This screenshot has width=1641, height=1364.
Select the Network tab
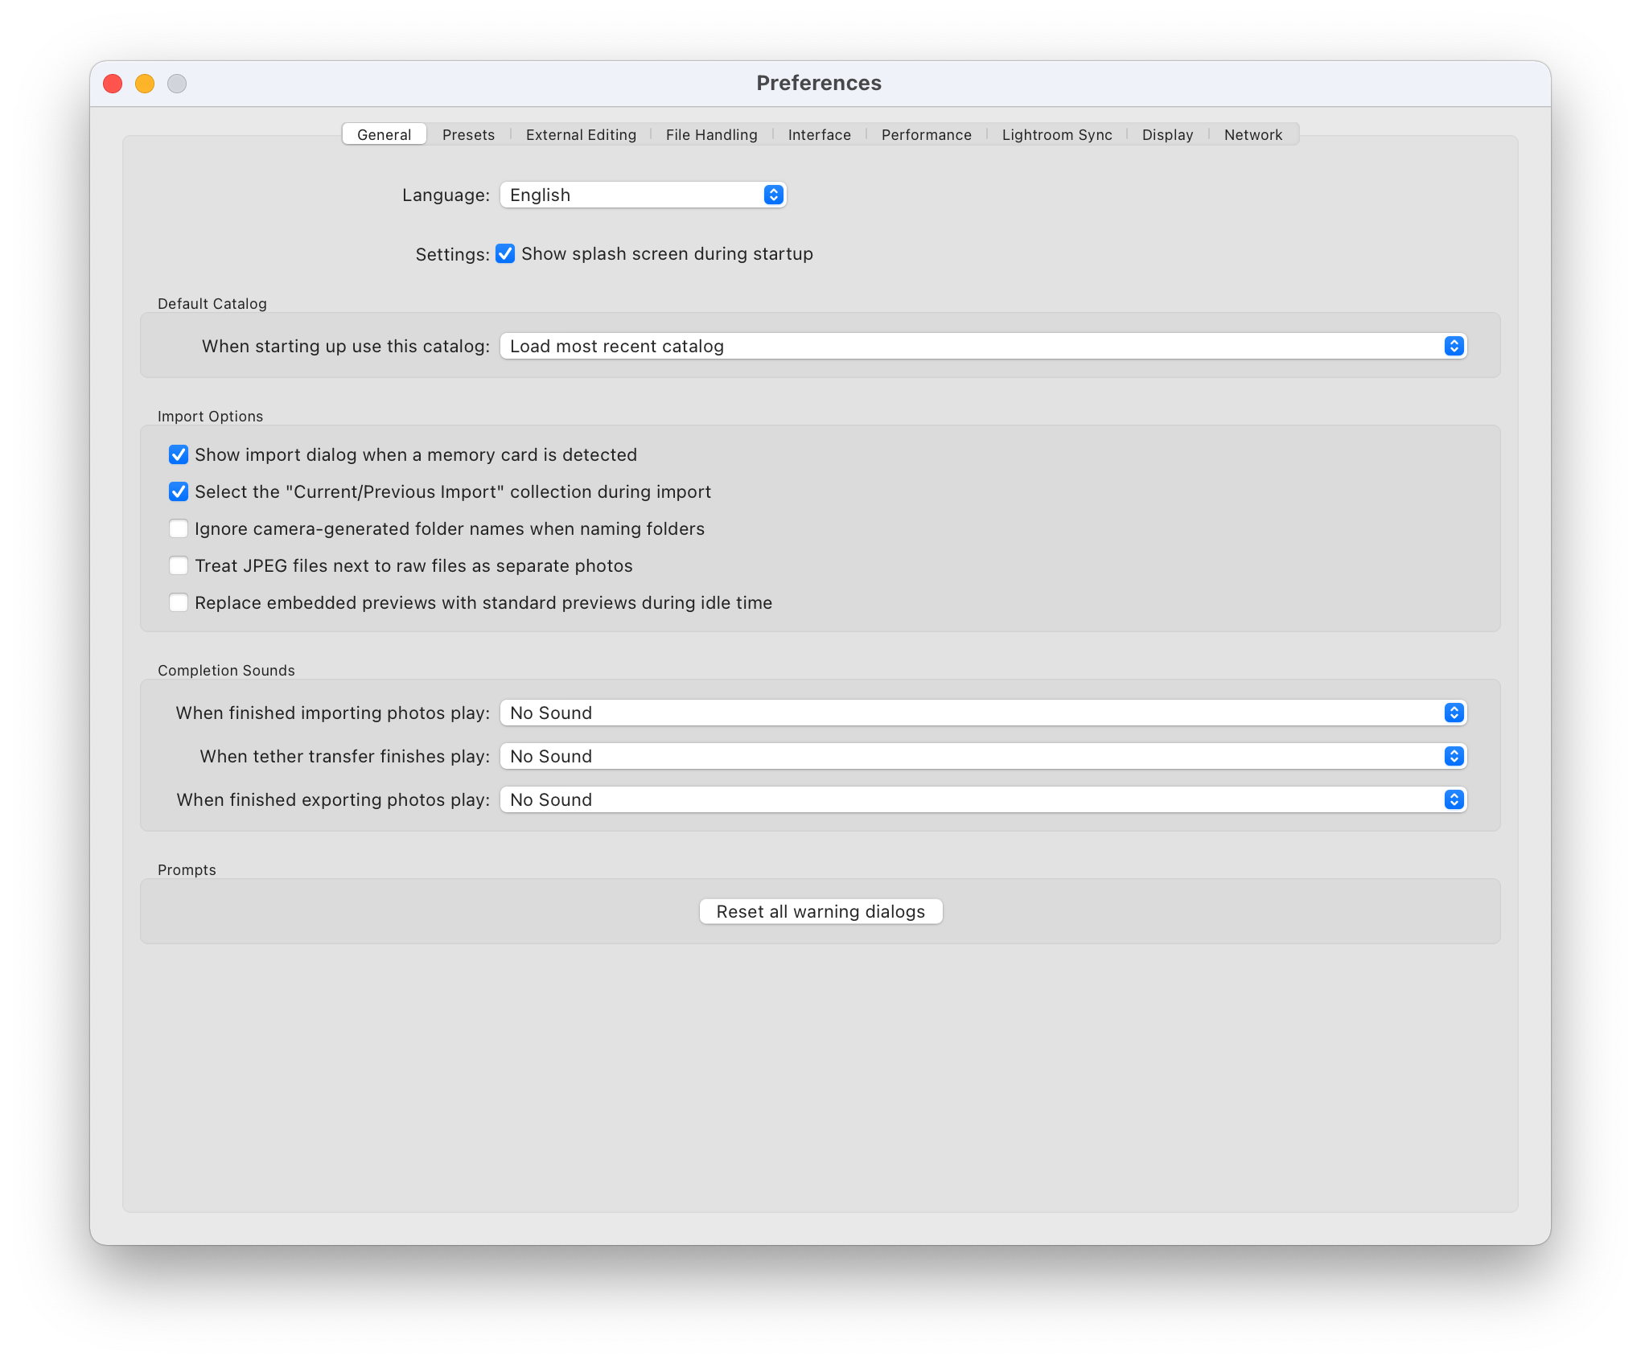pyautogui.click(x=1252, y=134)
